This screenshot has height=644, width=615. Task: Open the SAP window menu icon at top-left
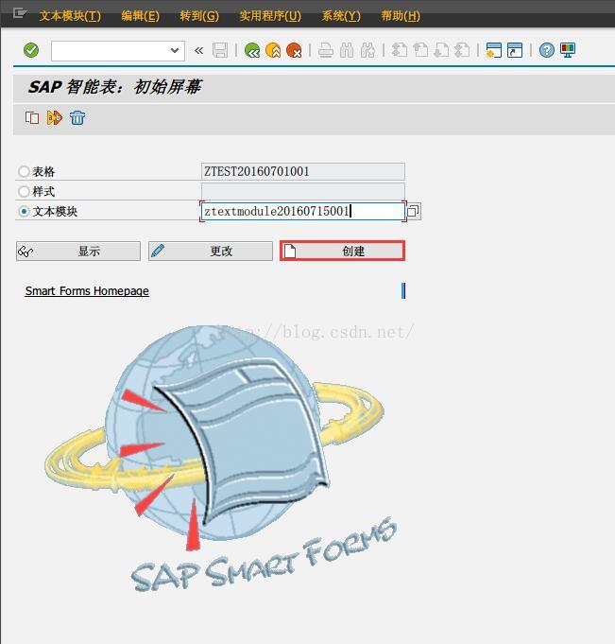point(19,13)
